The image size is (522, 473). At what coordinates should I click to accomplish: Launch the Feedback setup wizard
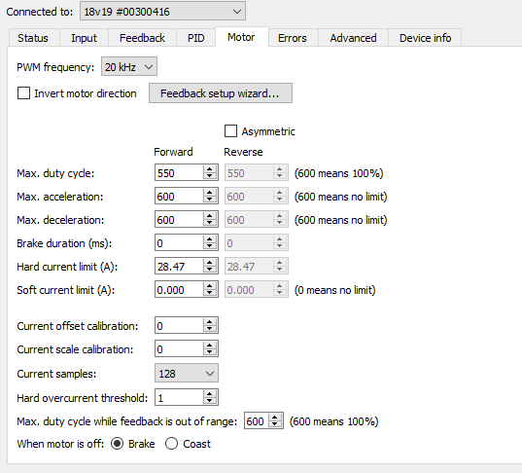[221, 93]
